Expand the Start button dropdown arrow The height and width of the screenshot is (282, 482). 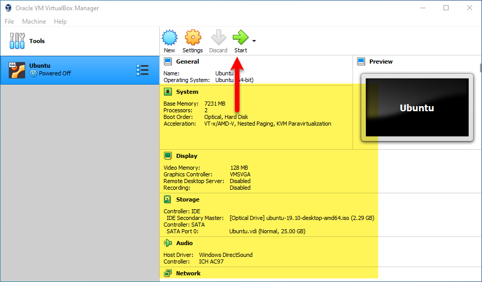coord(254,41)
